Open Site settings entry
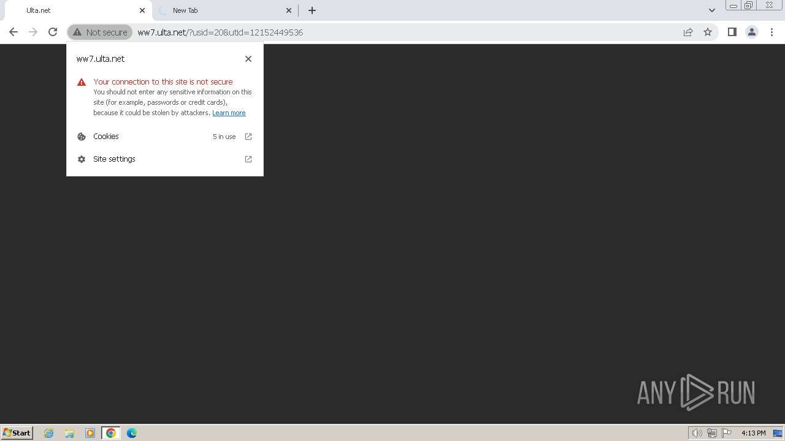Viewport: 785px width, 441px height. pos(164,159)
